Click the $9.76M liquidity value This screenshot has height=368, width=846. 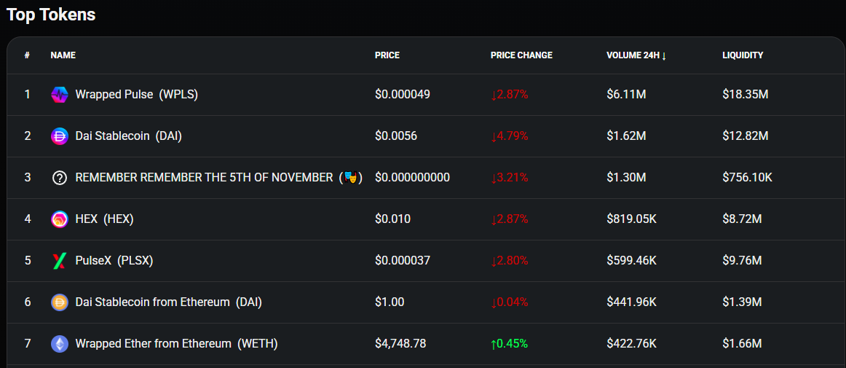[x=742, y=260]
